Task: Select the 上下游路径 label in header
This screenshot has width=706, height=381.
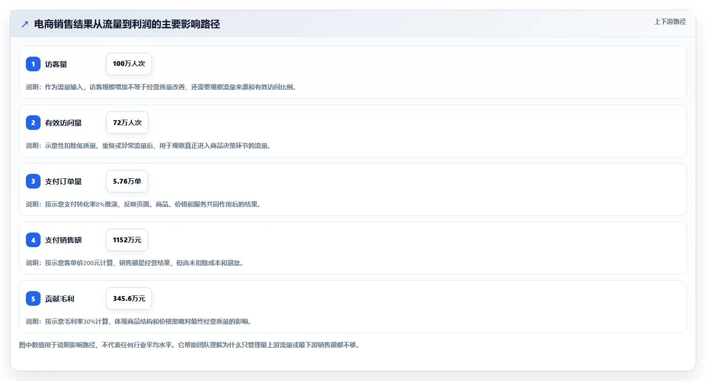Action: [670, 21]
